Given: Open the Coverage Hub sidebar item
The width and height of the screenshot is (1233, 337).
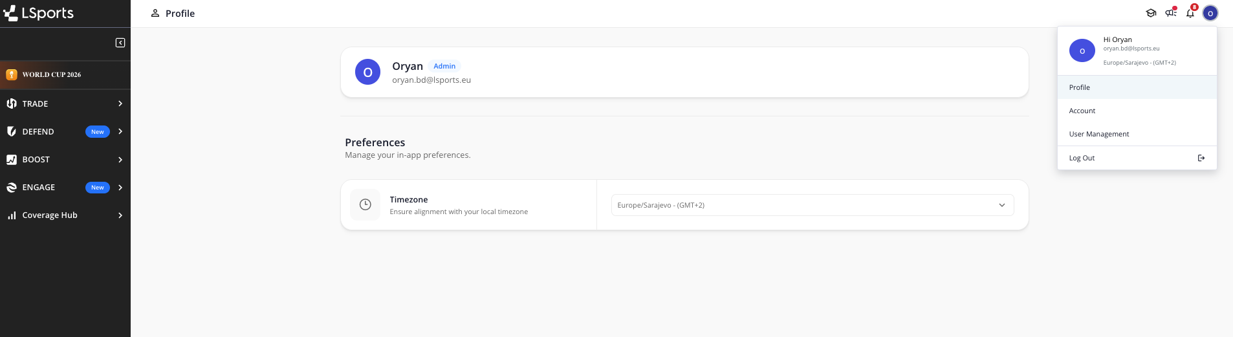Looking at the screenshot, I should (x=65, y=215).
